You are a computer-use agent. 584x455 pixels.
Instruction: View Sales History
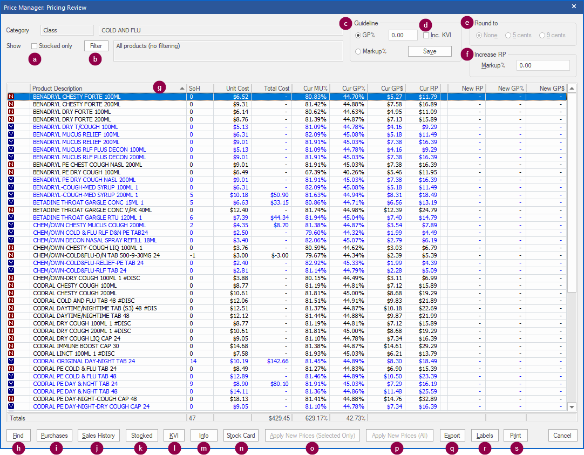point(98,435)
